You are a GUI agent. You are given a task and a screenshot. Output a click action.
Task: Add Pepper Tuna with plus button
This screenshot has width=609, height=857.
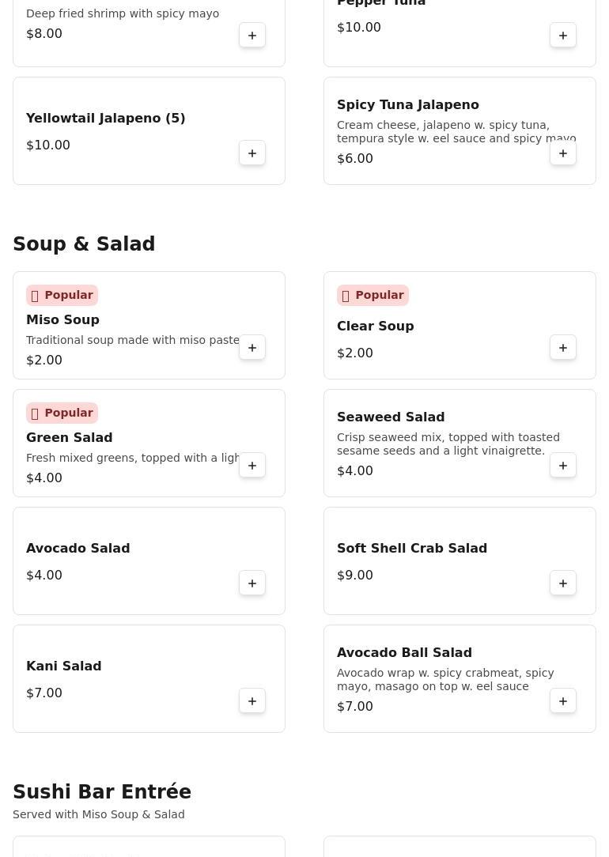tap(563, 36)
